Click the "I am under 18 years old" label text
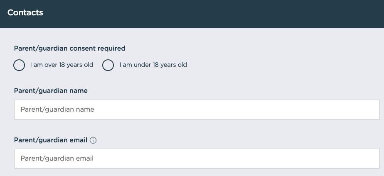384x176 pixels. click(153, 65)
